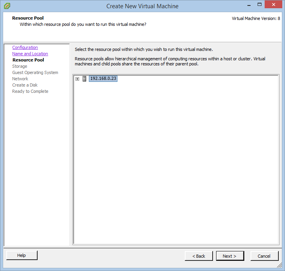Click the Storage step label
Screen dimensions: 285x271
pyautogui.click(x=20, y=66)
